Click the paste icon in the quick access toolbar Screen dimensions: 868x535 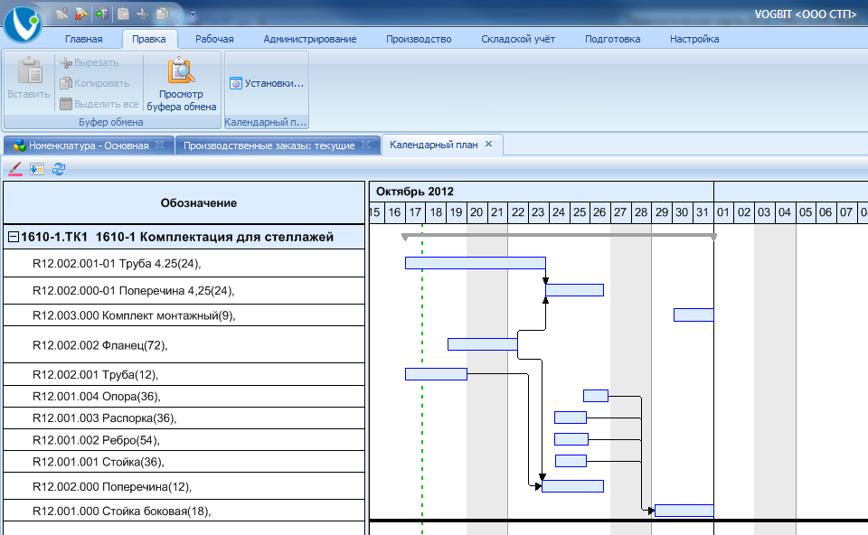click(x=123, y=14)
